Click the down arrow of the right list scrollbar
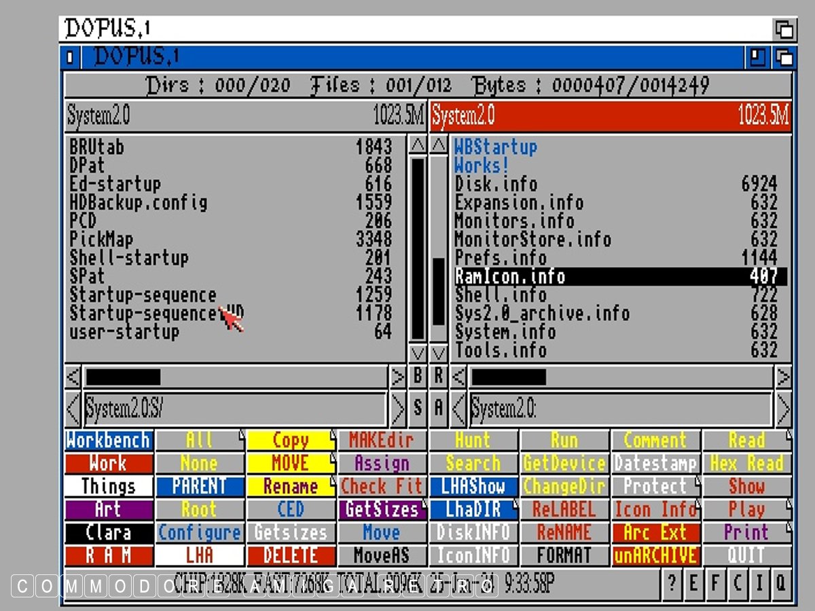The width and height of the screenshot is (815, 611). [439, 353]
